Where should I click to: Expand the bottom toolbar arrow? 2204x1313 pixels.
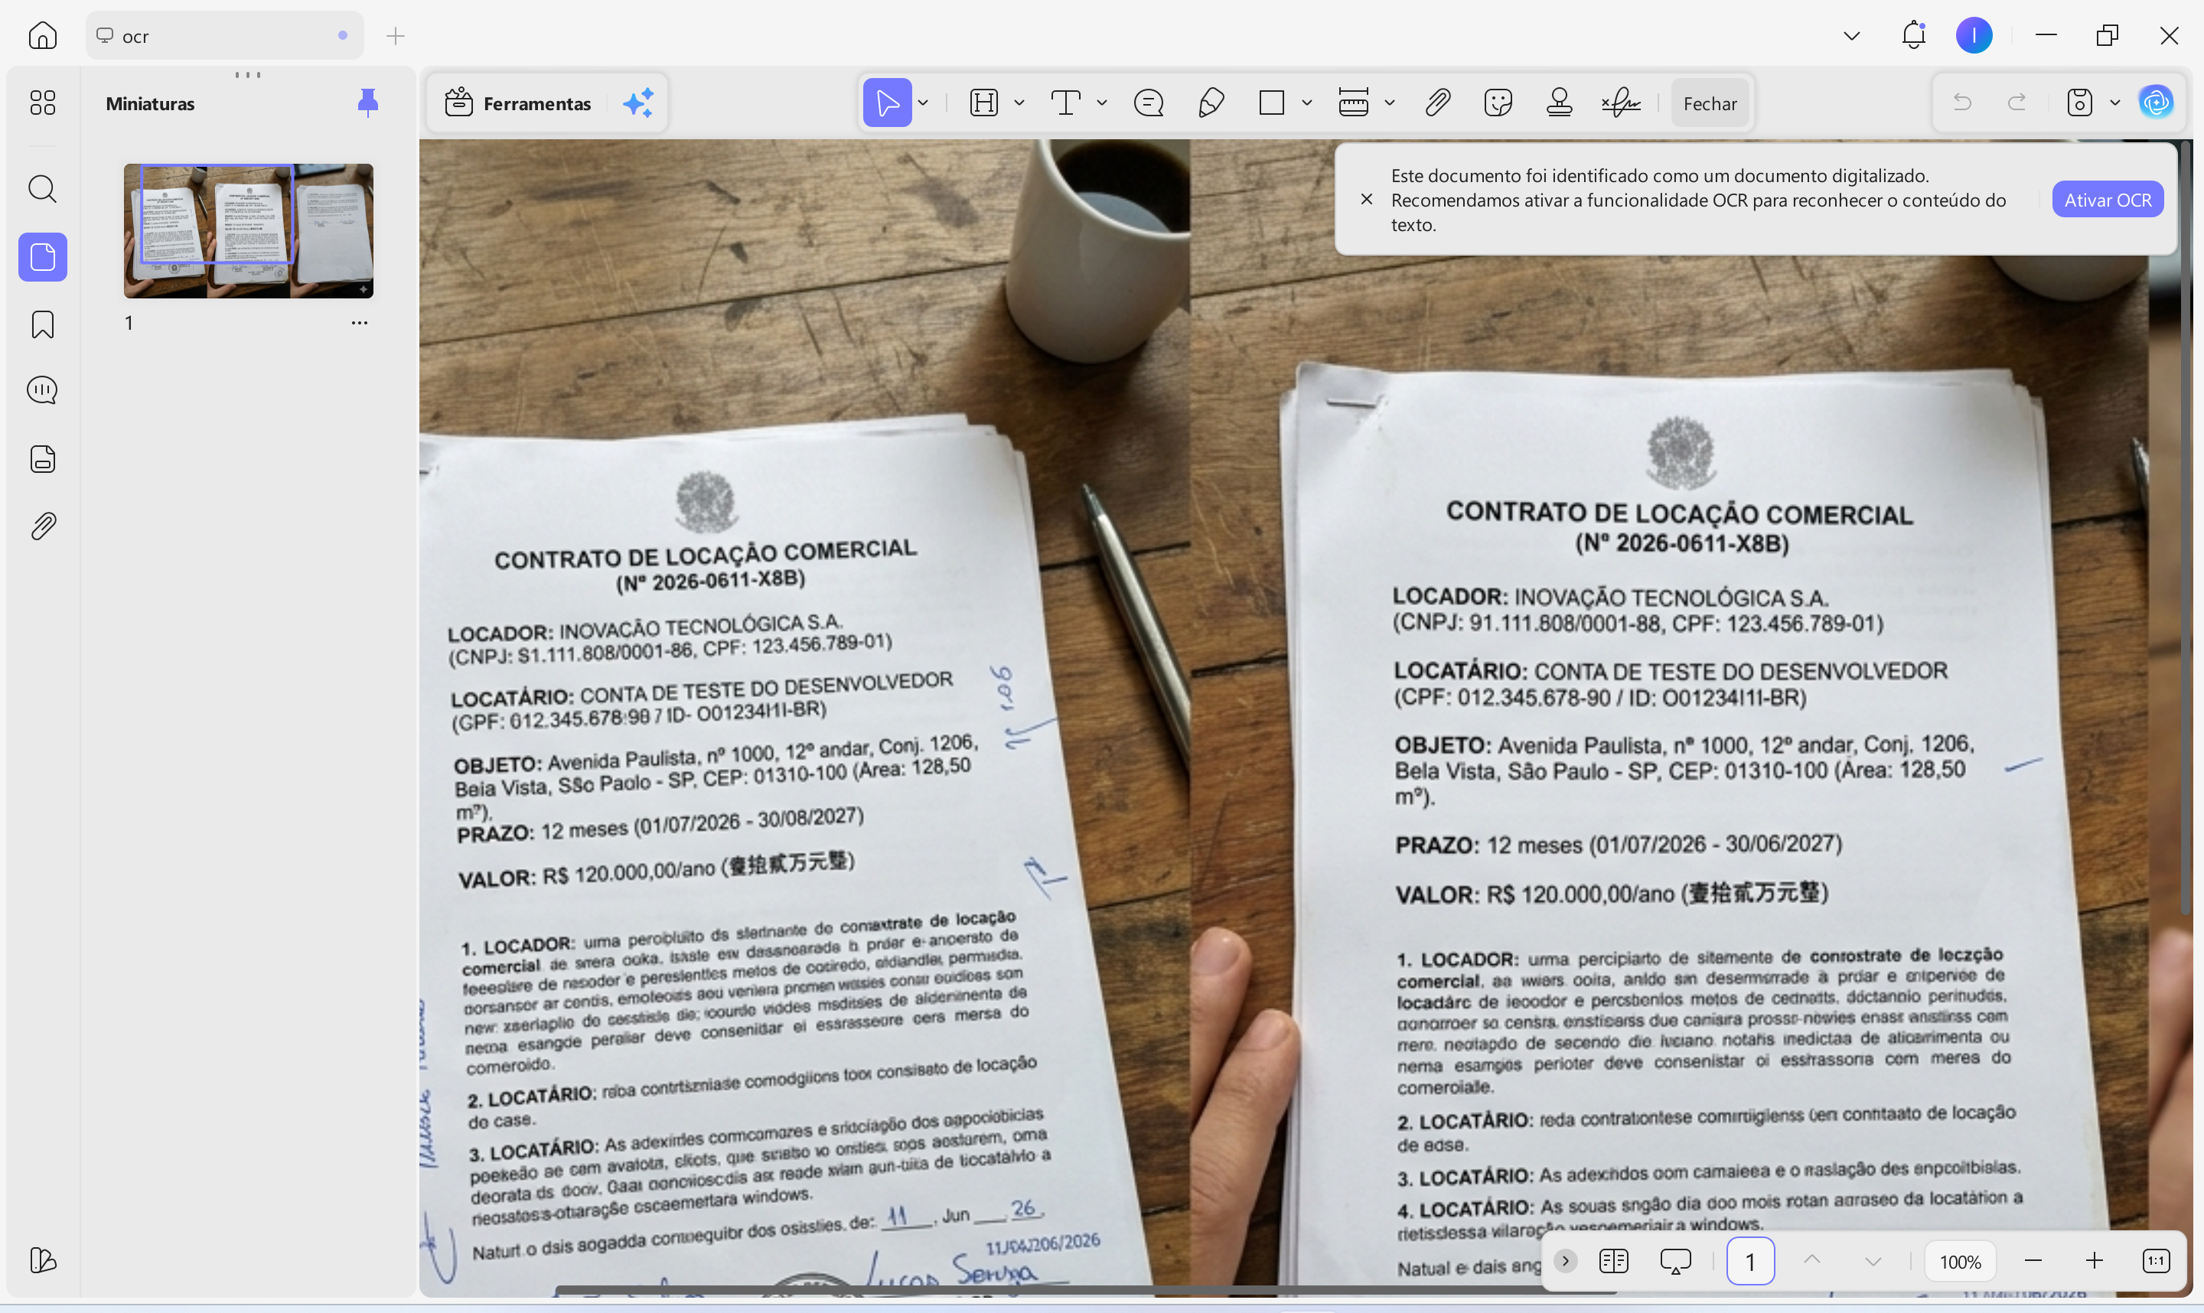pos(1565,1261)
